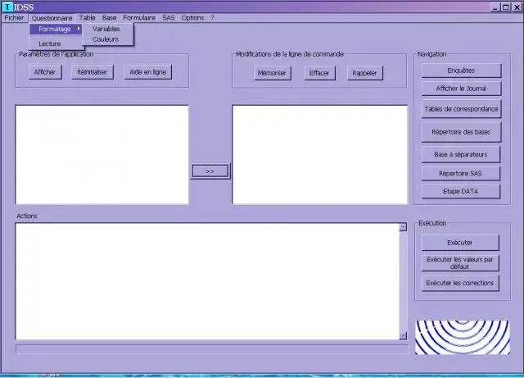Image resolution: width=524 pixels, height=378 pixels.
Task: Click the IDSS title bar icon
Action: point(7,7)
